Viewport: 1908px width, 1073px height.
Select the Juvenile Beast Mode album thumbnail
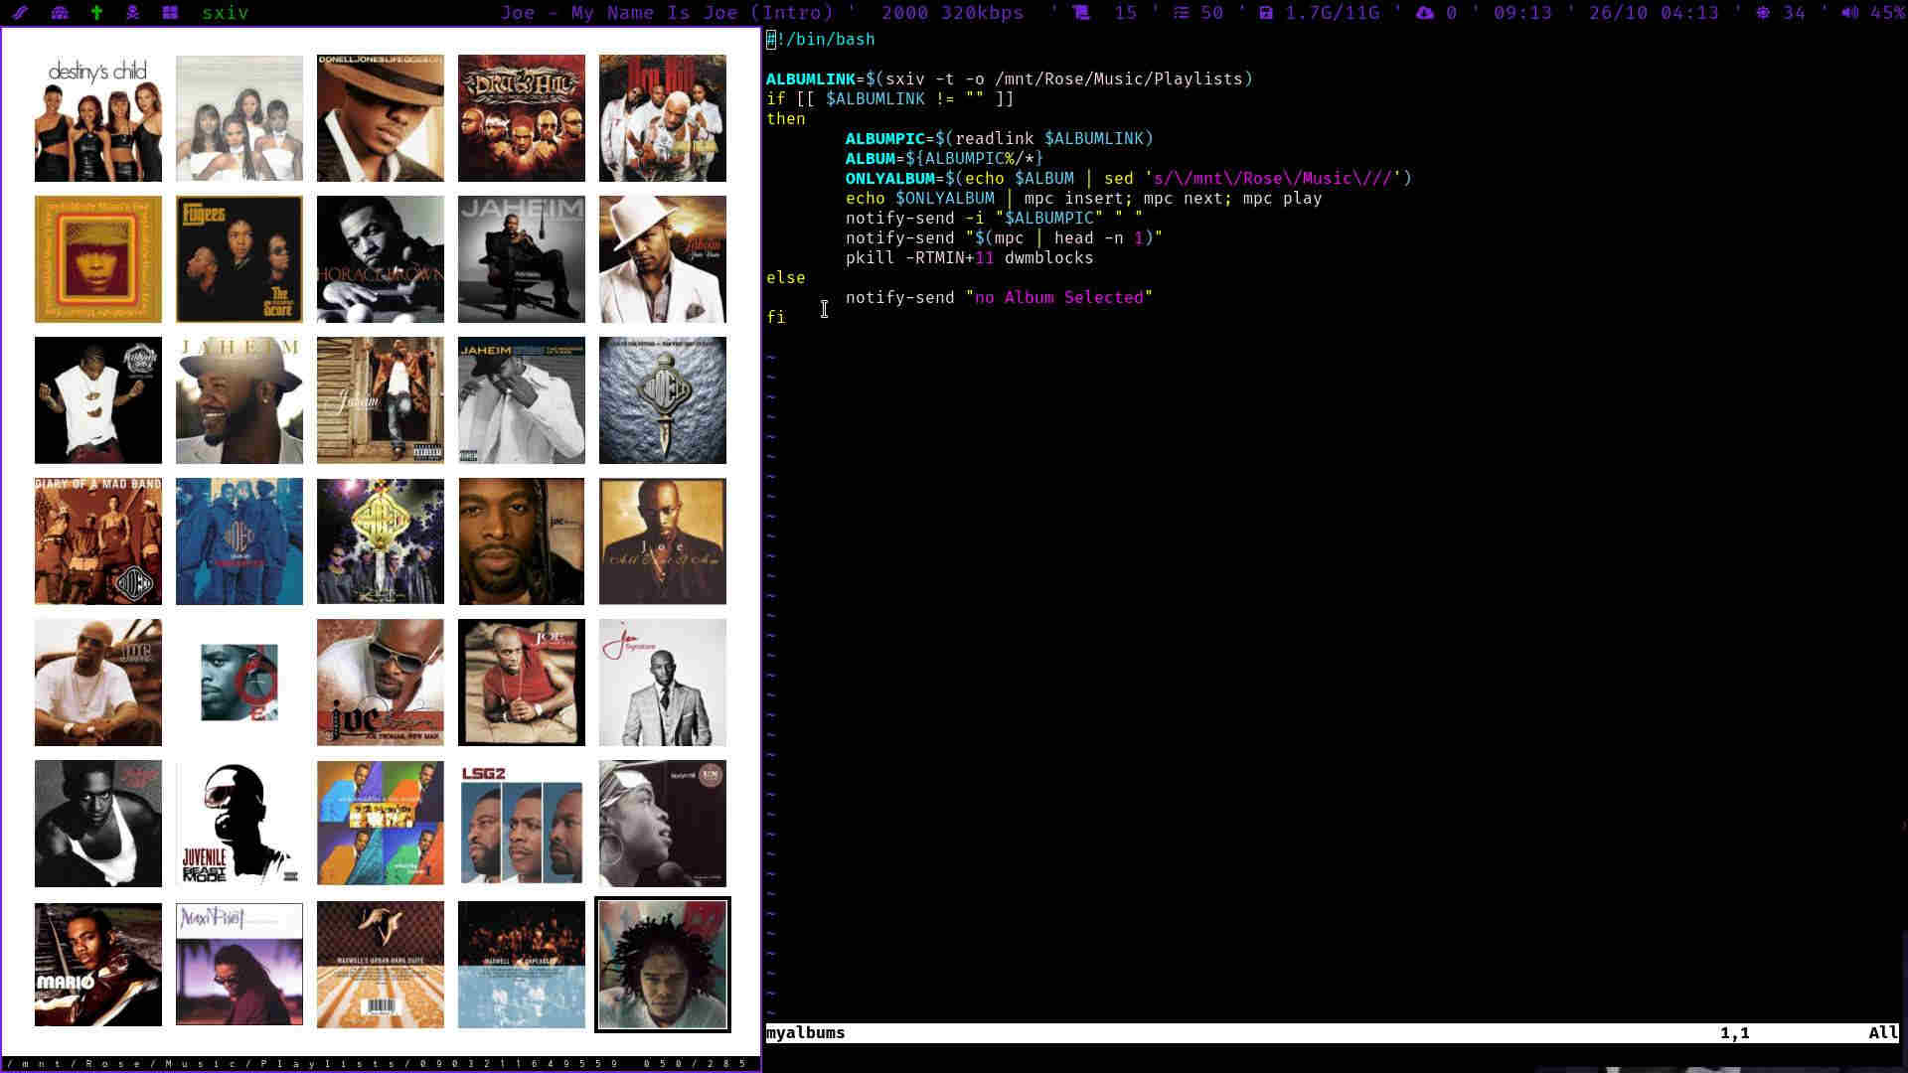[x=239, y=824]
